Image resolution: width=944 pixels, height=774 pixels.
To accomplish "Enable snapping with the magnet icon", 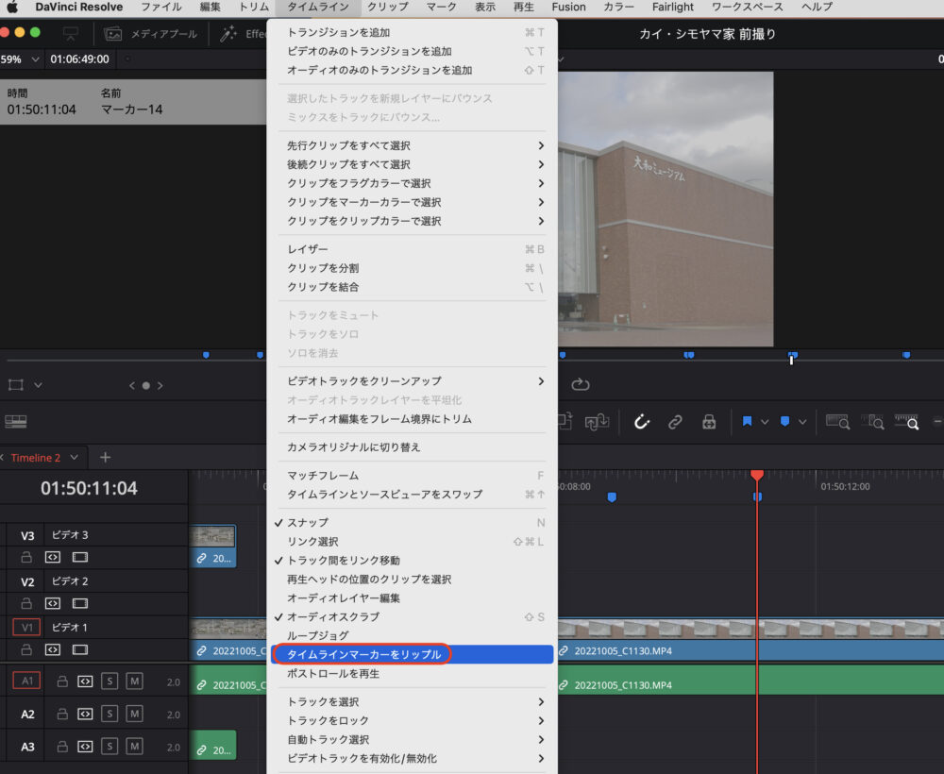I will [x=644, y=422].
